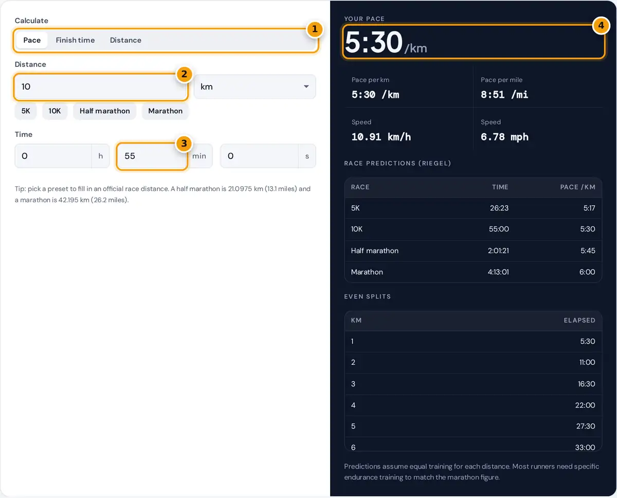Viewport: 617px width, 498px height.
Task: Choose the 5K preset button
Action: pos(26,111)
